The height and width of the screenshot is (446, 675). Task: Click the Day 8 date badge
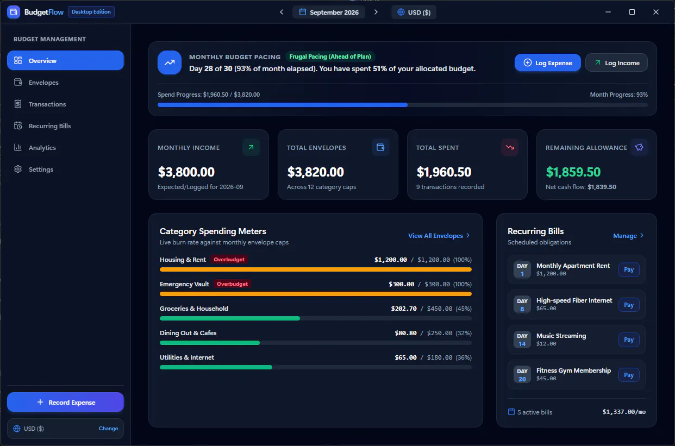[x=522, y=305]
